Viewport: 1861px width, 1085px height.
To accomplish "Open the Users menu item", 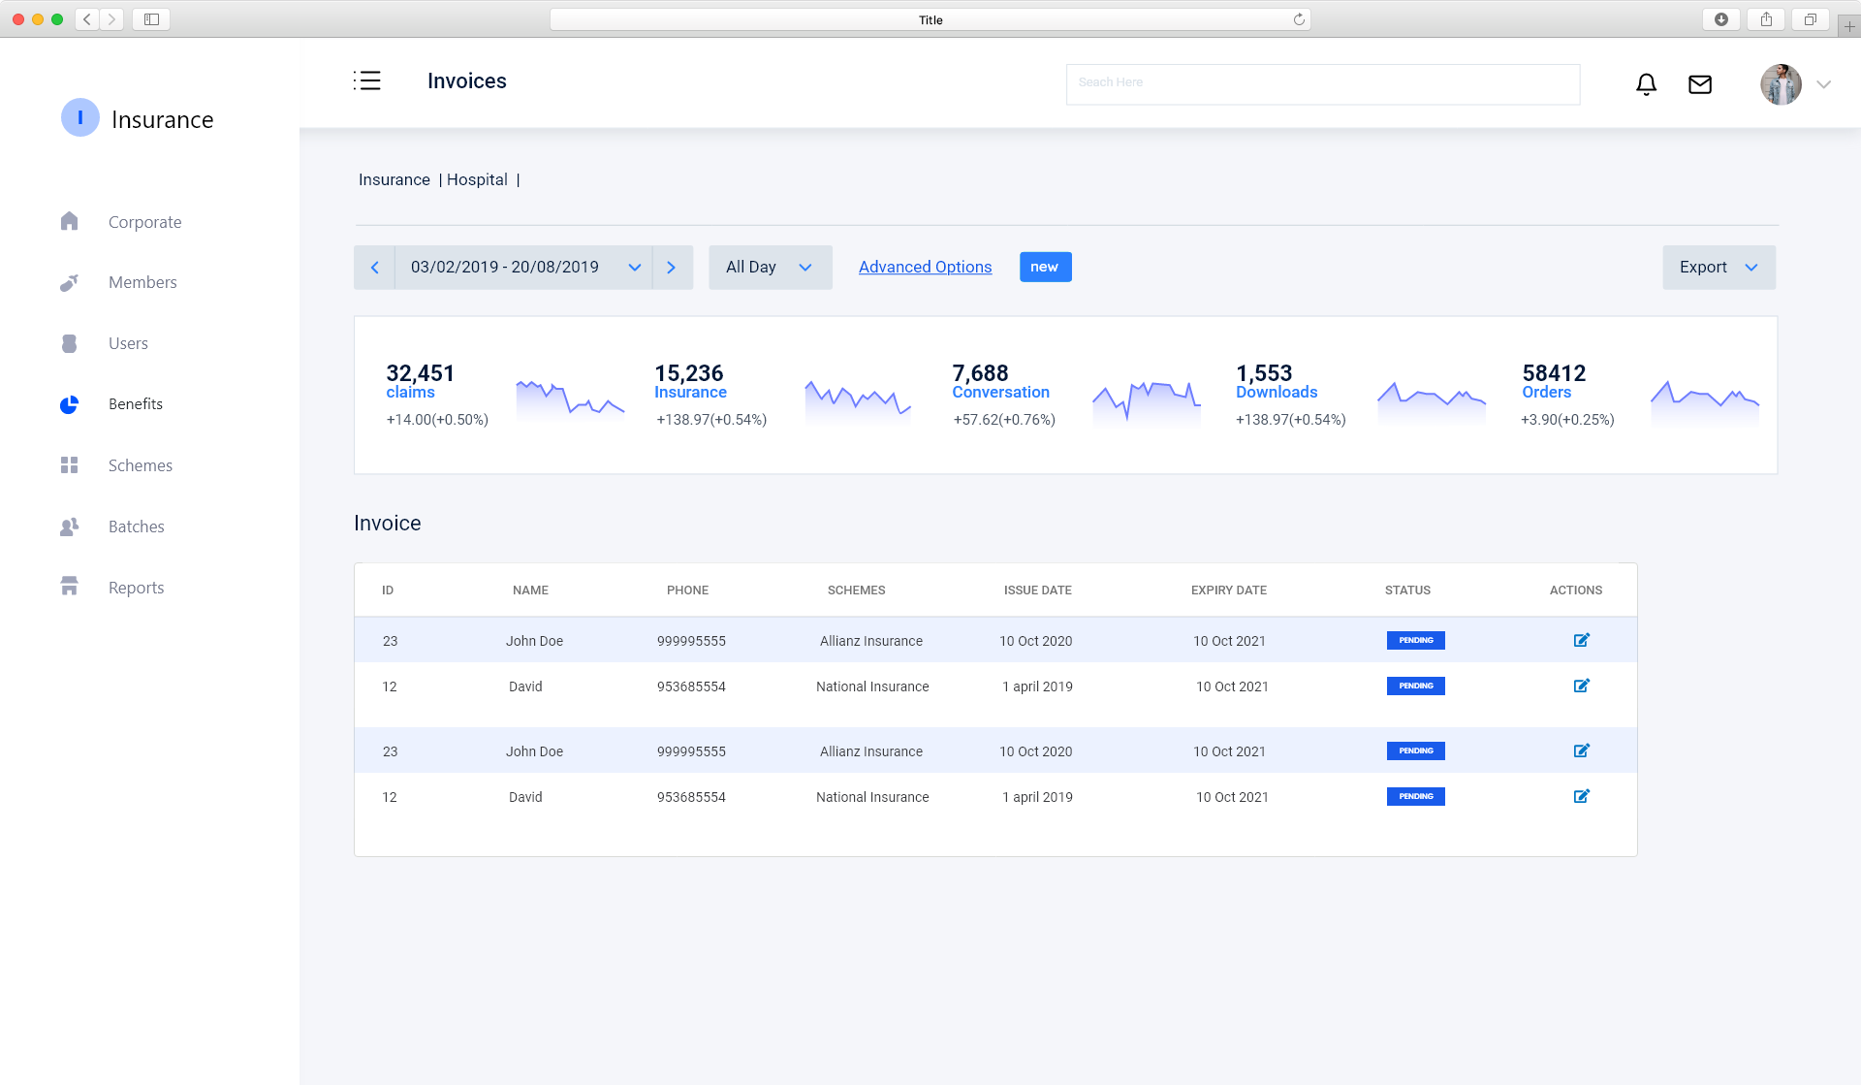I will (128, 343).
